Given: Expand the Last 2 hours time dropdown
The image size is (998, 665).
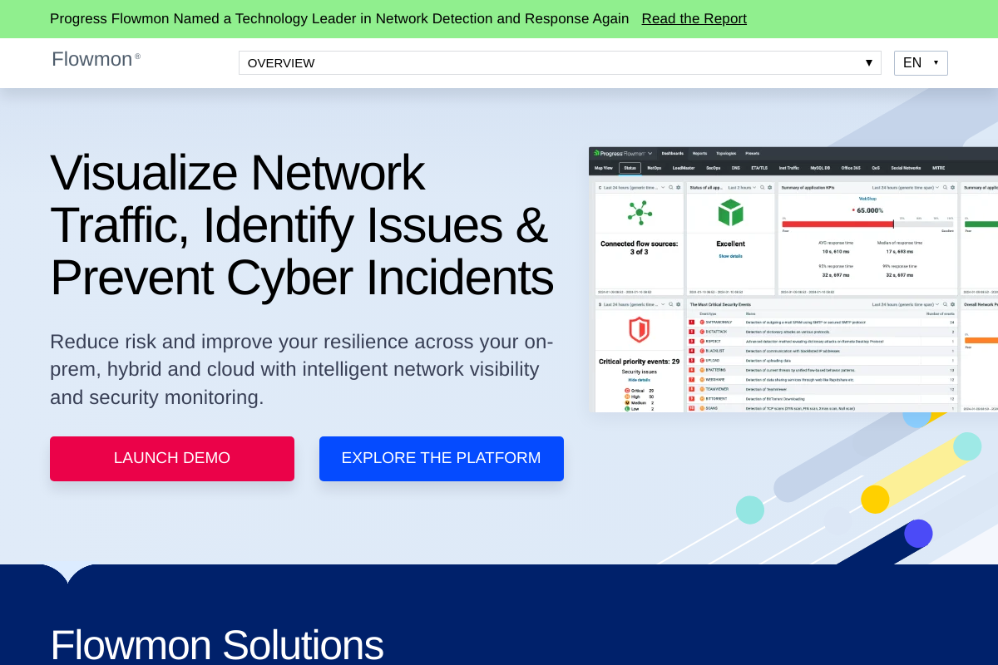Looking at the screenshot, I should point(742,188).
